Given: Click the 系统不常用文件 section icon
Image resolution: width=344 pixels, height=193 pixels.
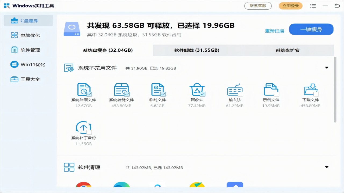Looking at the screenshot, I should point(69,68).
